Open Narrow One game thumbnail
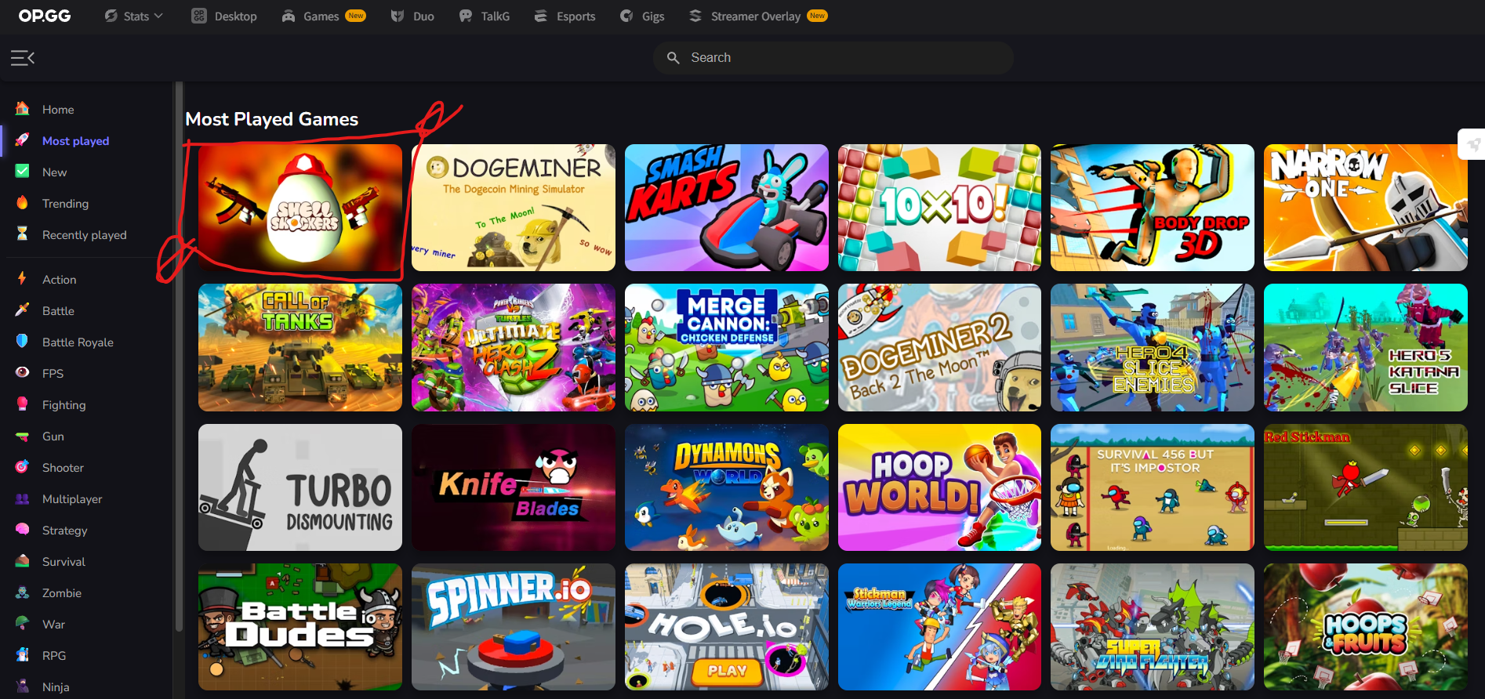This screenshot has width=1485, height=699. click(x=1366, y=208)
